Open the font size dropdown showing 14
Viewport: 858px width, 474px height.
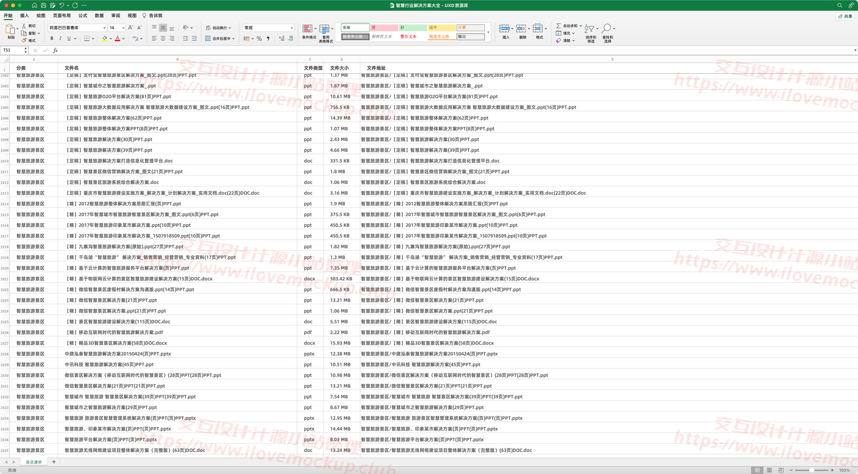117,28
